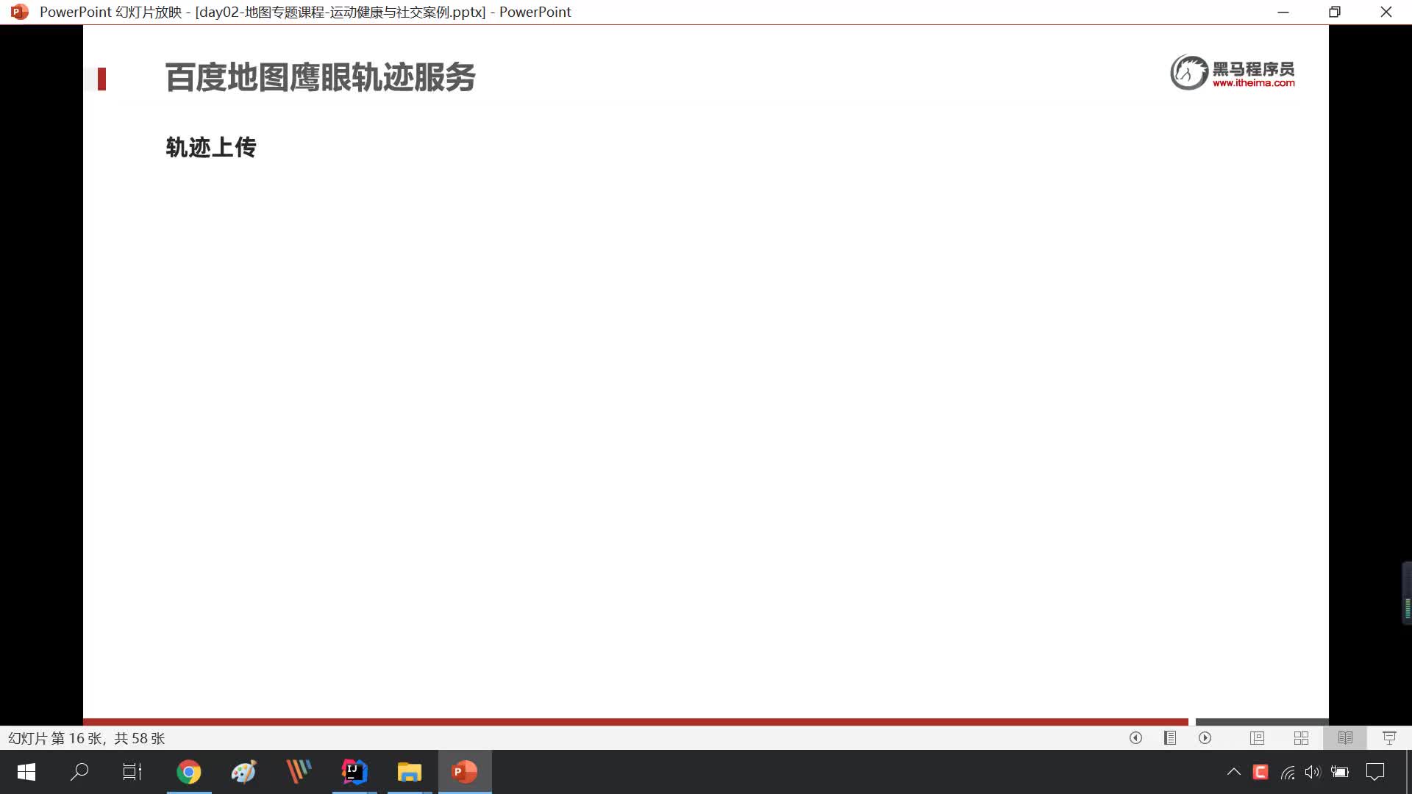Close the PowerPoint slideshow window
Screen dimensions: 1412x794
1386,12
